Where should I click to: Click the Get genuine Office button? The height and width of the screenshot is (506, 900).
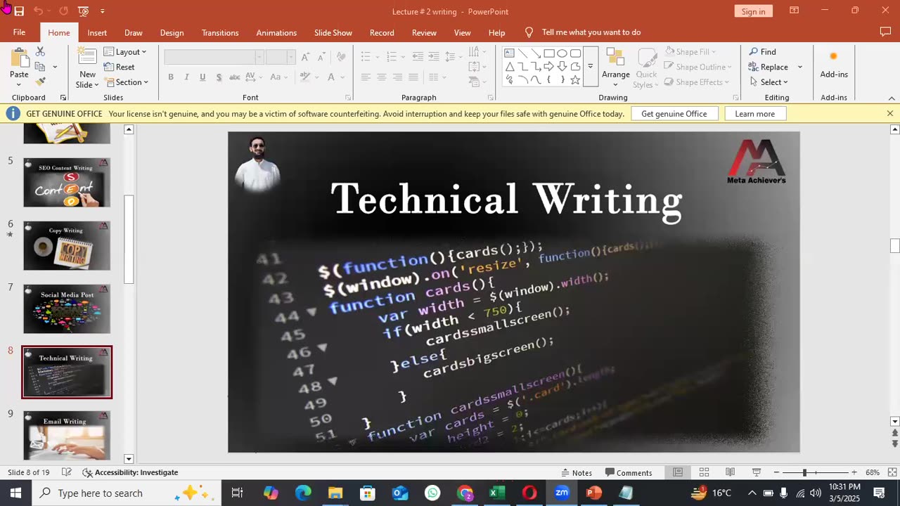[674, 114]
